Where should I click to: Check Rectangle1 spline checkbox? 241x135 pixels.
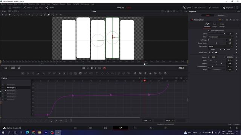pyautogui.click(x=5, y=85)
